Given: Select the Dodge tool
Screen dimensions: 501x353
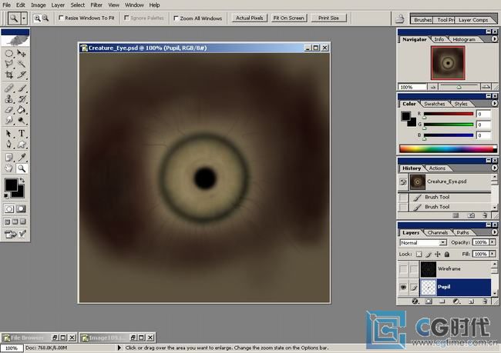Looking at the screenshot, I should (x=22, y=121).
